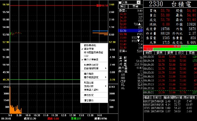Click the 單量 header next to 價位

click(x=135, y=7)
